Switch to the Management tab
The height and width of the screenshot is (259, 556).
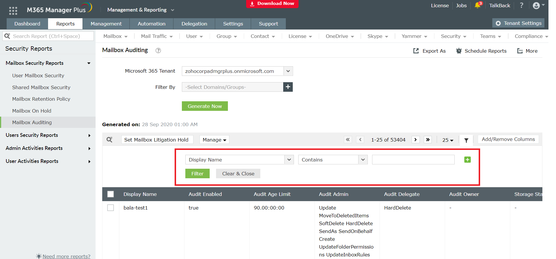106,24
